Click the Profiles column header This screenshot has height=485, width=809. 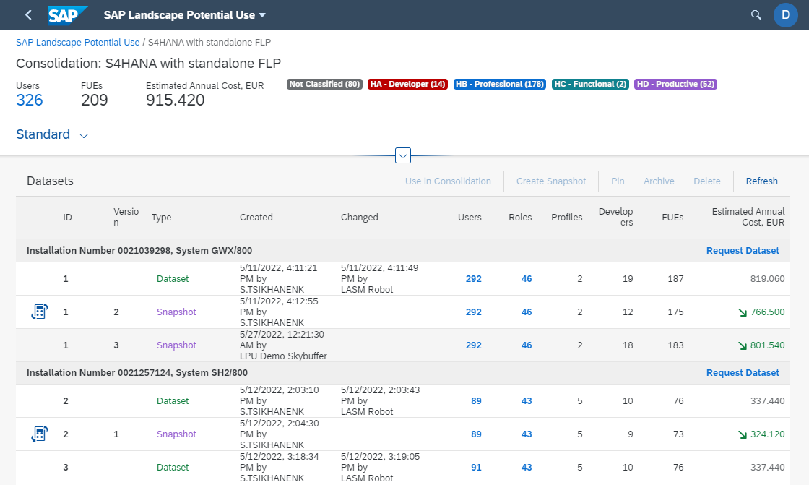pos(566,218)
